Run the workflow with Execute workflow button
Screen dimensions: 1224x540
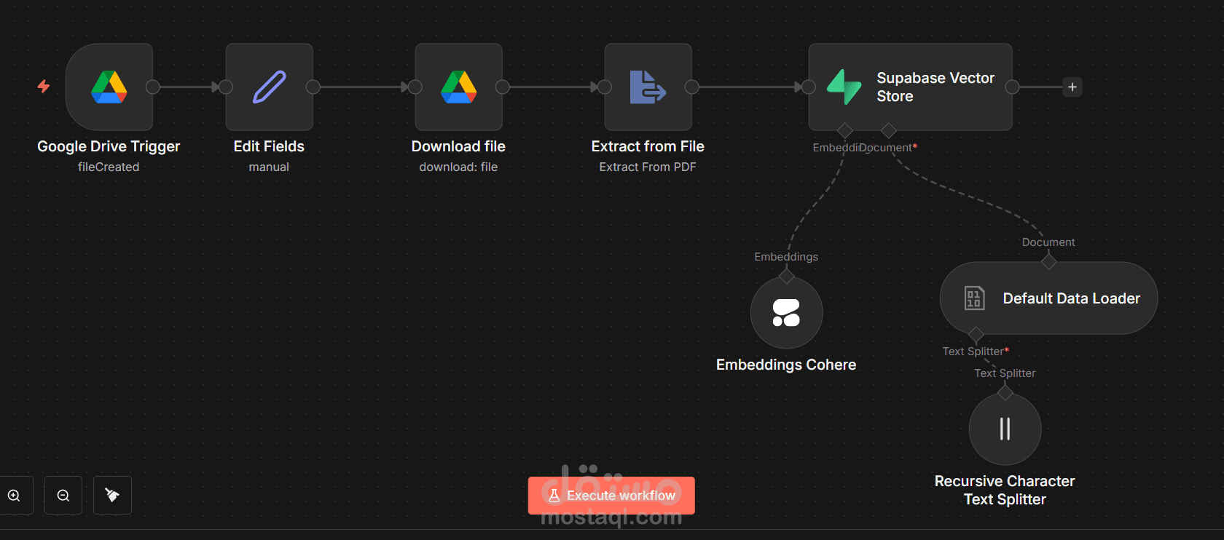click(611, 496)
